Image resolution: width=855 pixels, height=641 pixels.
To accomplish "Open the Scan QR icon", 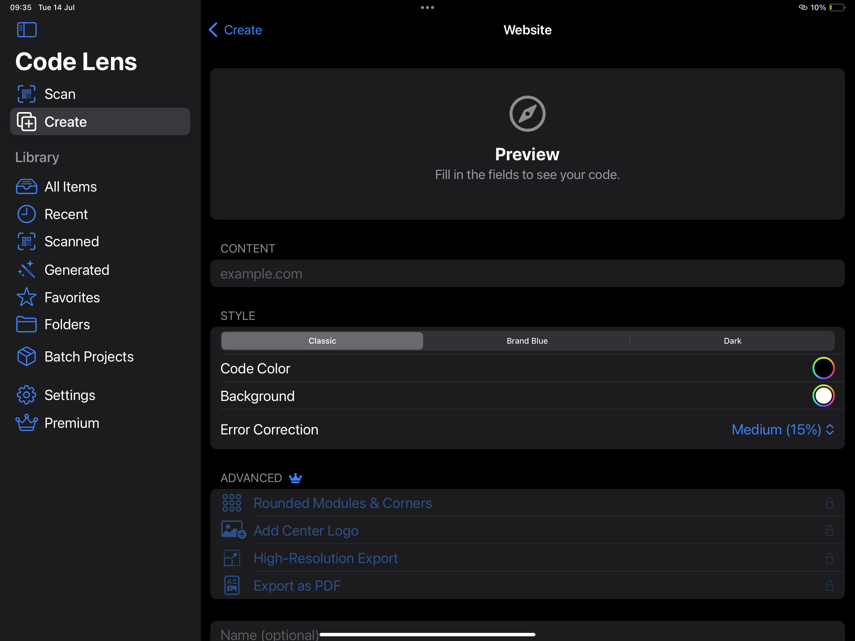I will (26, 94).
